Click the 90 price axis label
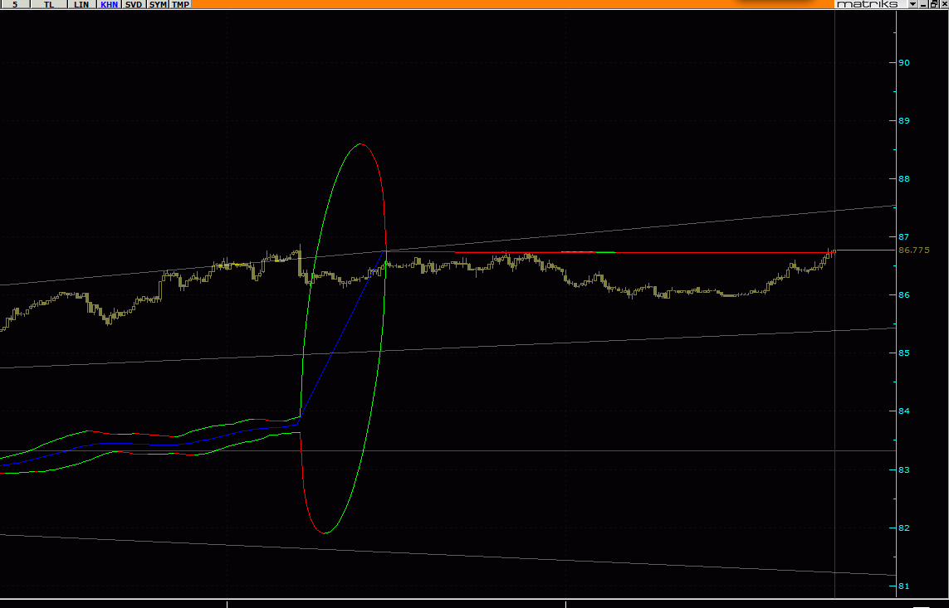The image size is (949, 608). click(x=903, y=62)
